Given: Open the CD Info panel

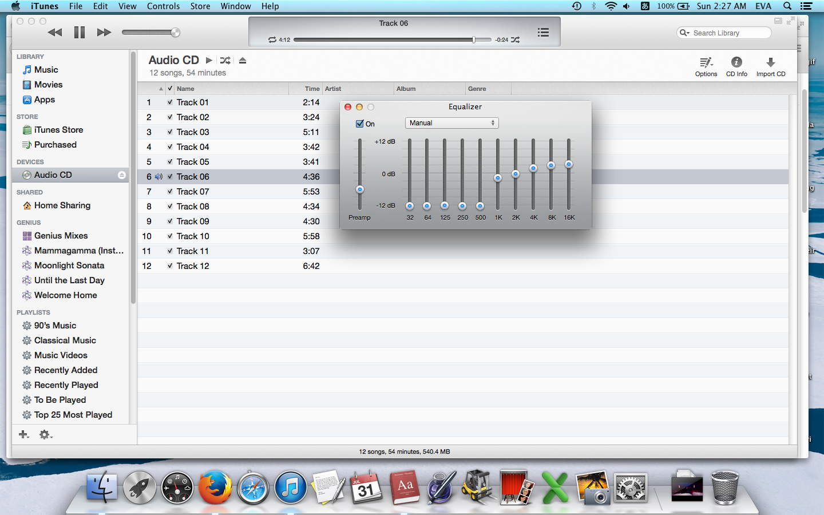Looking at the screenshot, I should 736,66.
